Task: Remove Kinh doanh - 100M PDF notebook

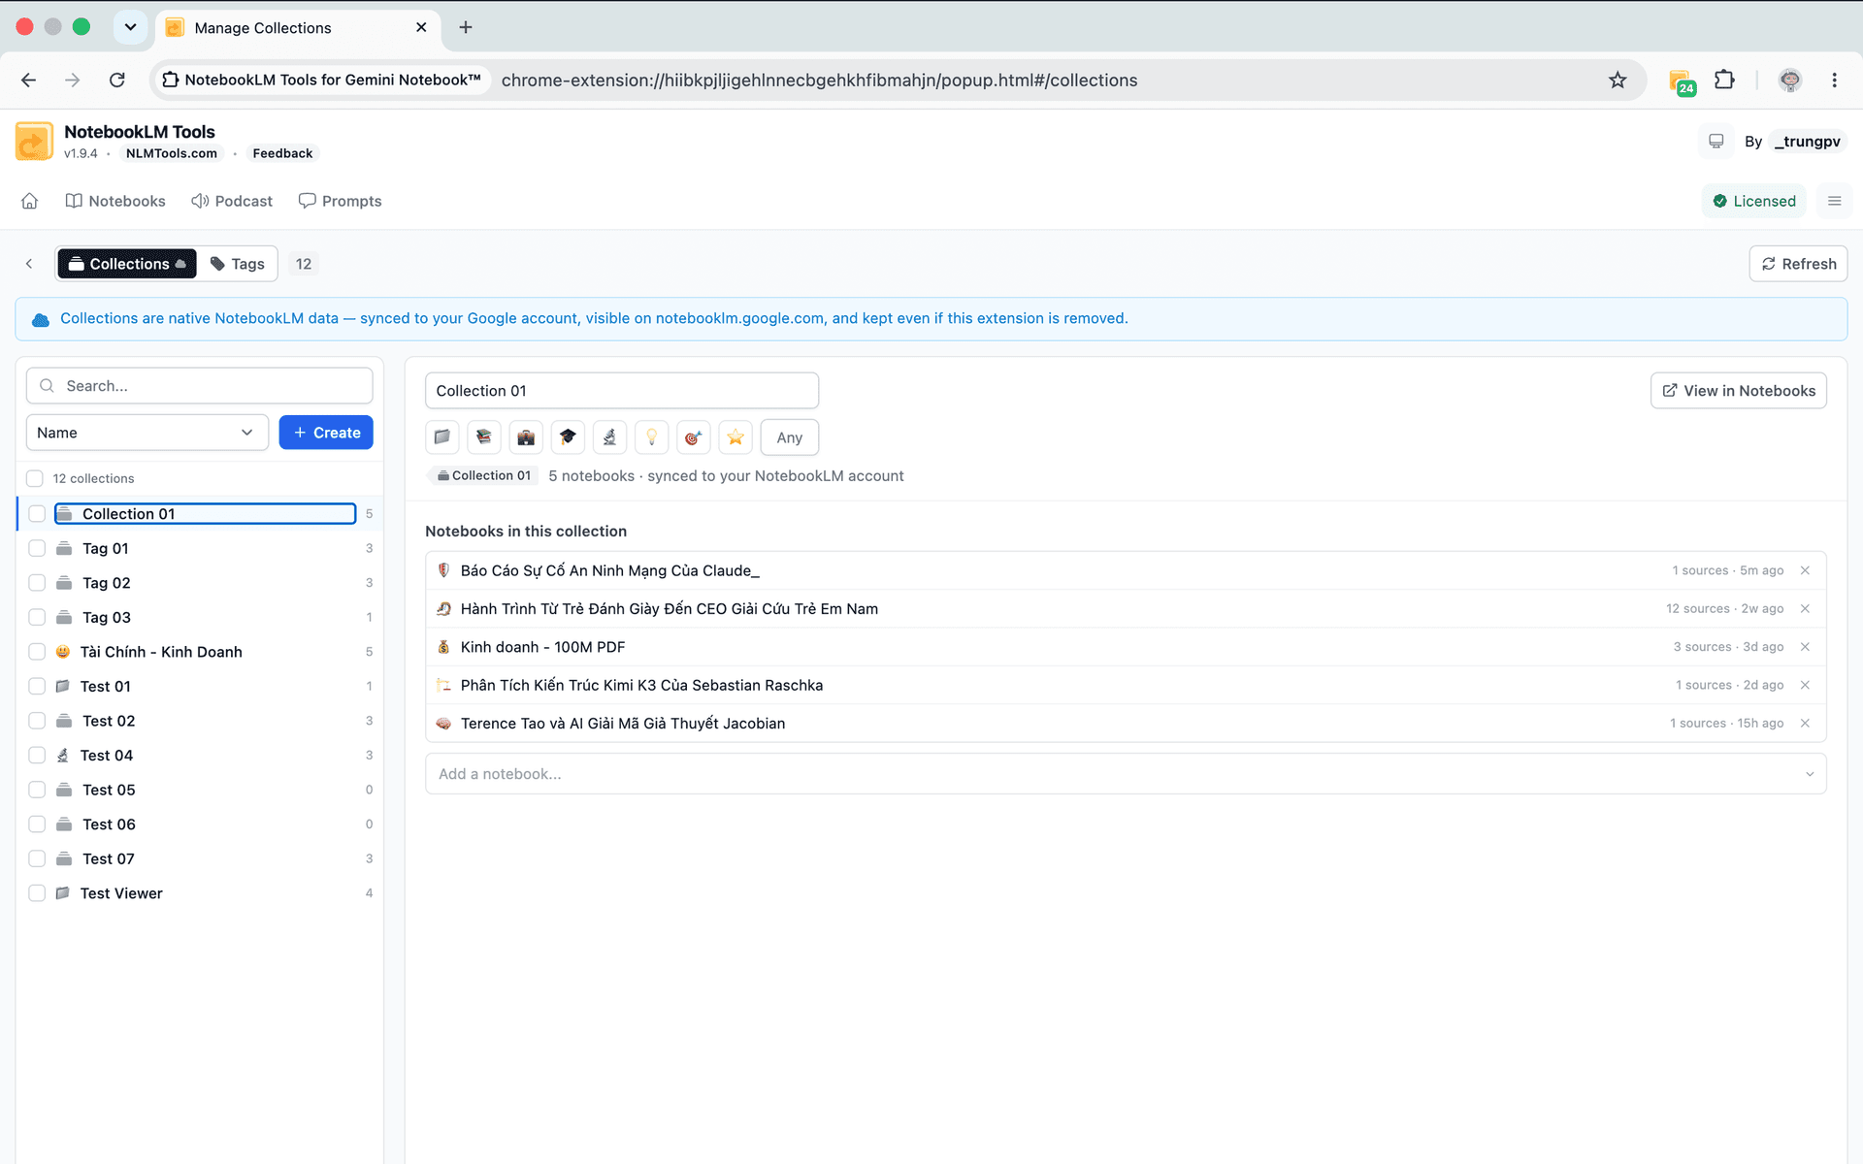Action: (1805, 647)
